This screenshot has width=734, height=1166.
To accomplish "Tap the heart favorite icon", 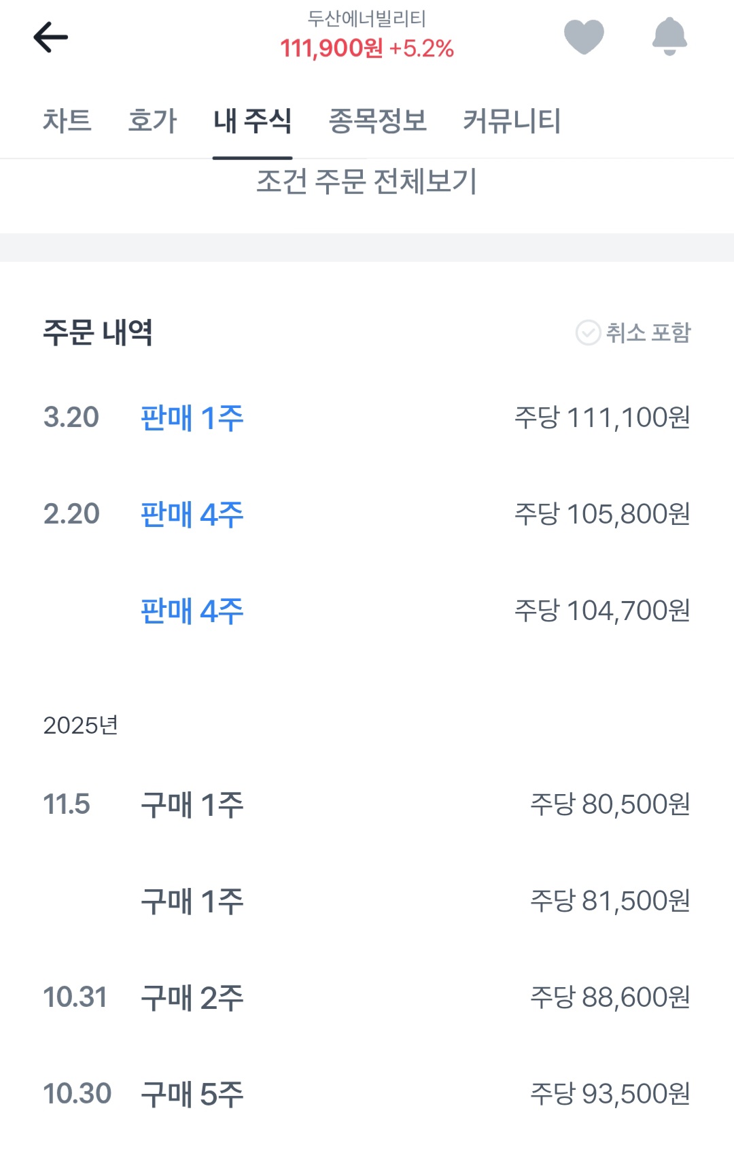I will coord(584,37).
